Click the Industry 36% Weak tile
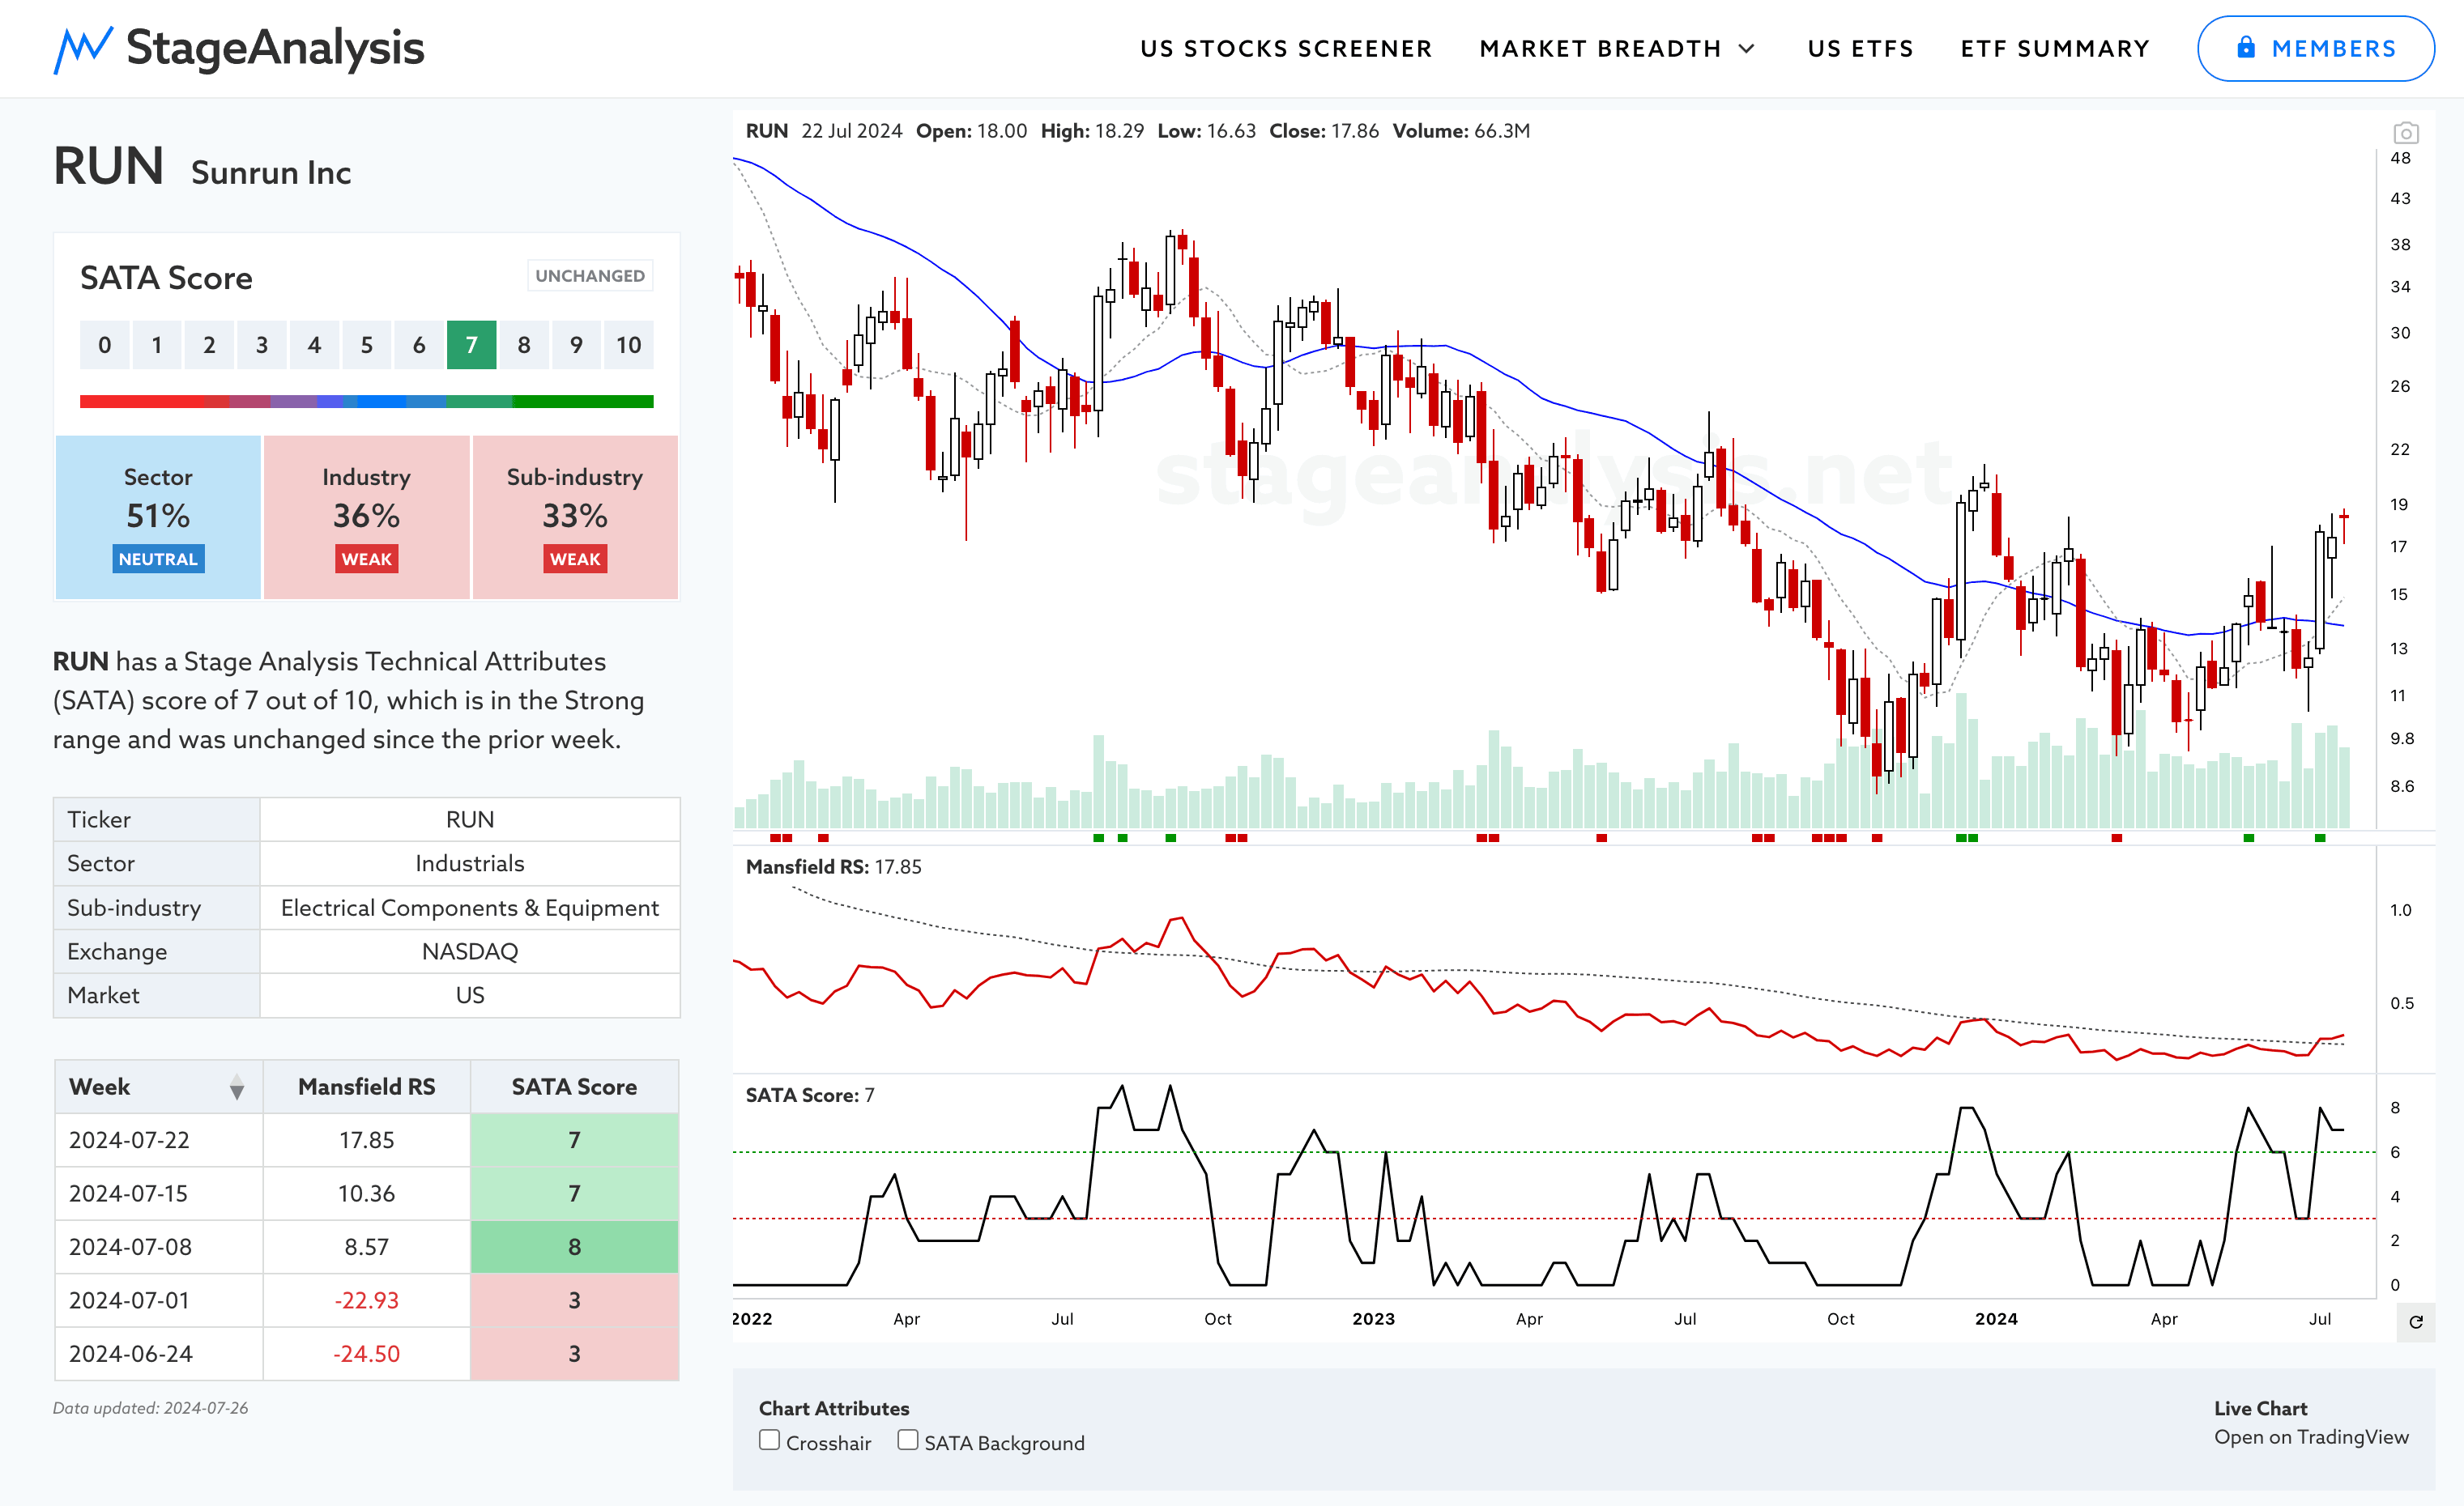This screenshot has height=1506, width=2464. [x=366, y=517]
